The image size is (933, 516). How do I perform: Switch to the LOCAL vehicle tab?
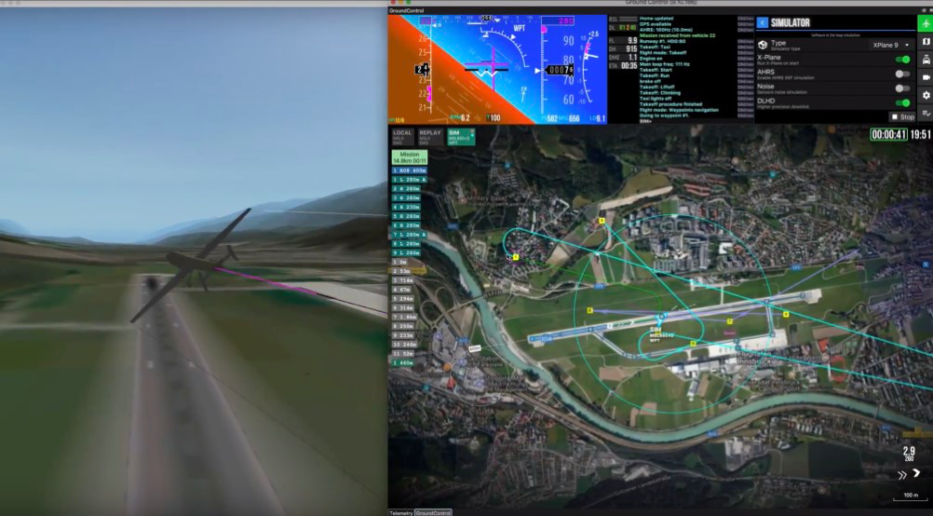point(402,136)
